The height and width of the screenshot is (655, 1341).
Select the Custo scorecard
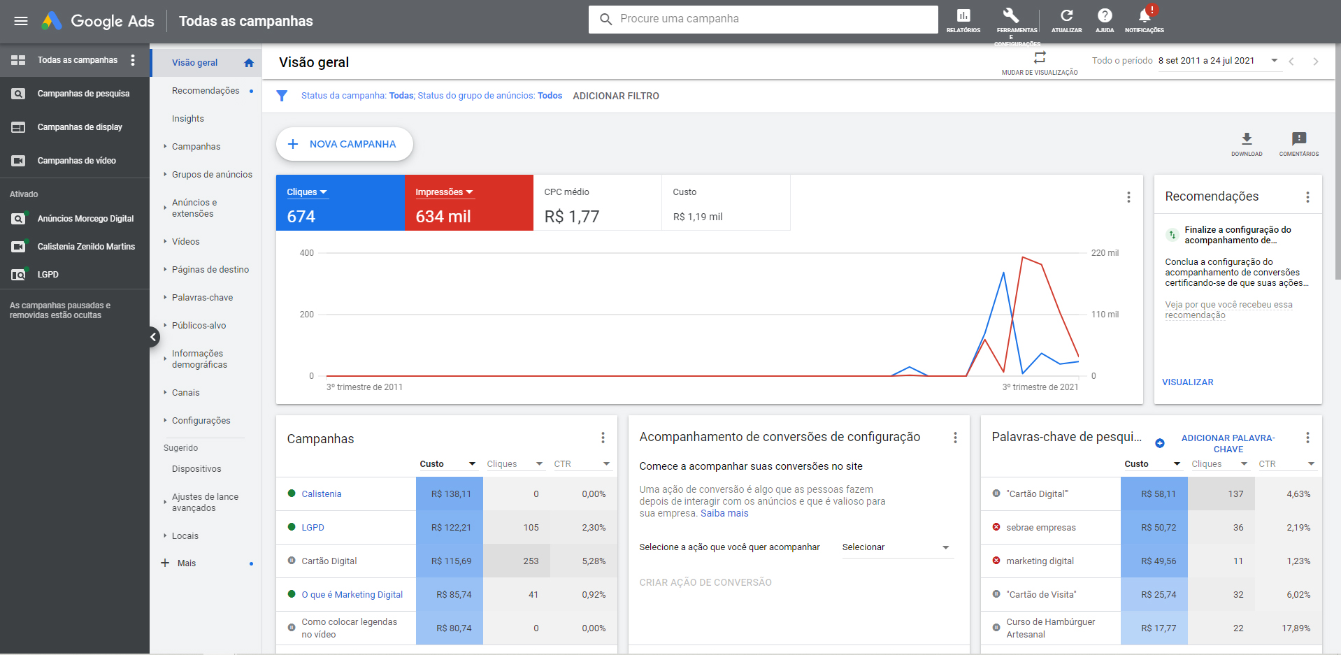[x=726, y=203]
